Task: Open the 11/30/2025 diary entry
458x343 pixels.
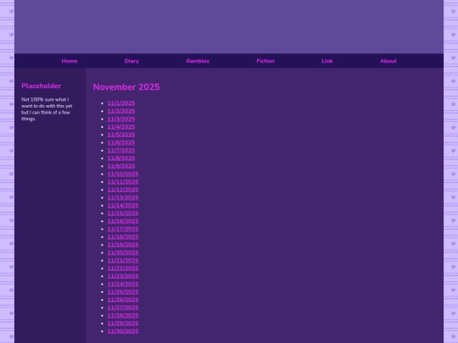Action: [x=123, y=331]
